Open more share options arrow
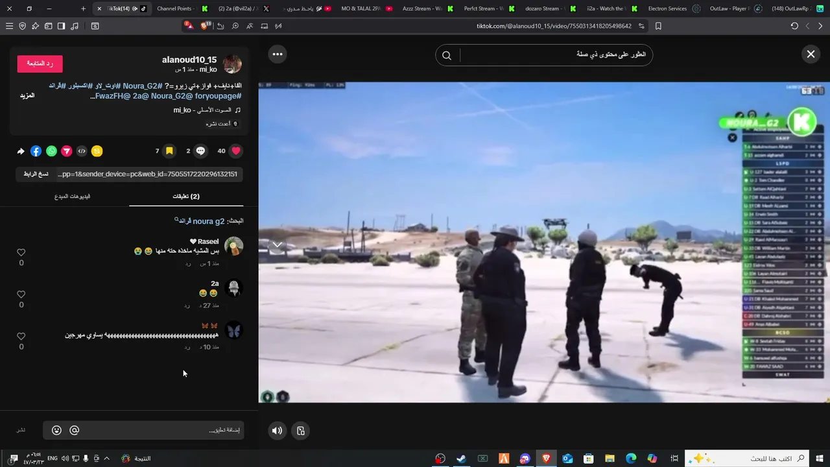The image size is (830, 467). click(x=21, y=151)
